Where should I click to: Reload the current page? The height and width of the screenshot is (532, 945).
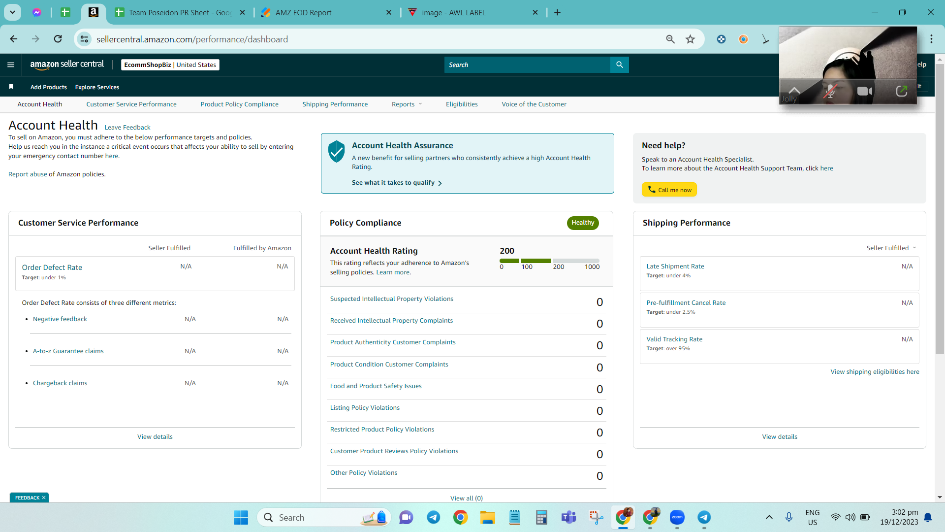point(58,39)
